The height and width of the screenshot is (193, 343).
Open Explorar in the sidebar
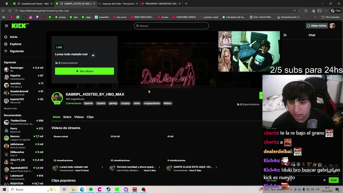click(x=16, y=44)
